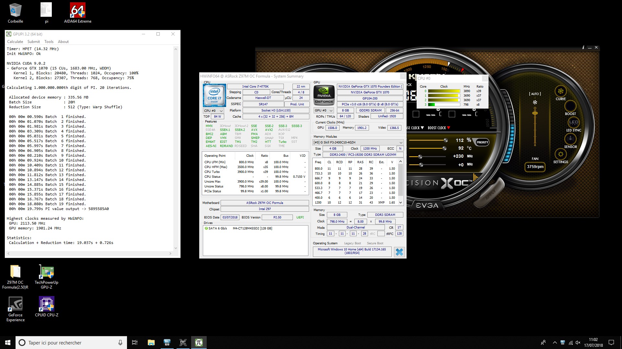
Task: Adjust the +0 MHz memory offset slider
Action: pos(421,165)
